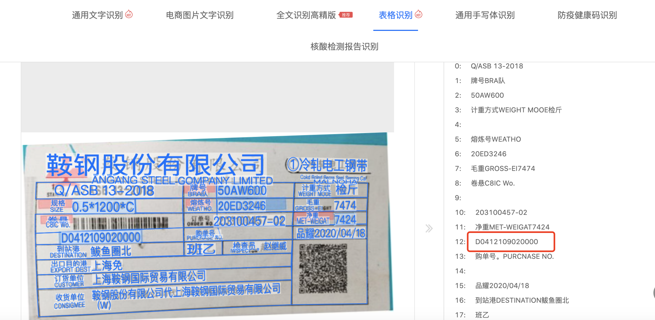This screenshot has width=655, height=320.
Task: Open the 通用文字识别 tab
Action: [x=97, y=15]
